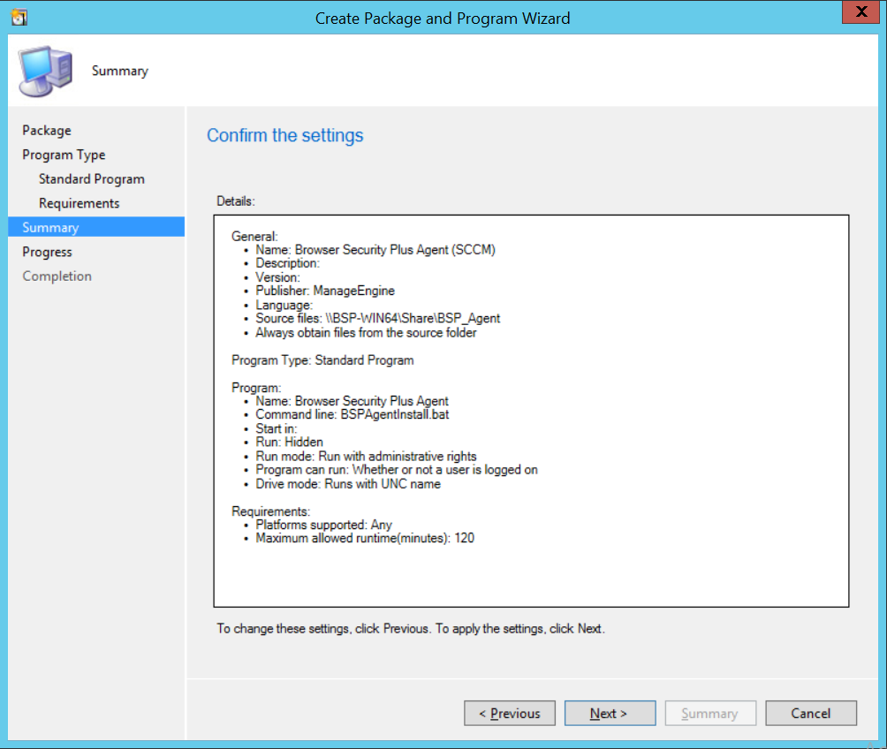The width and height of the screenshot is (887, 749).
Task: Click the 'Requirements:' section heading in details
Action: click(x=271, y=511)
